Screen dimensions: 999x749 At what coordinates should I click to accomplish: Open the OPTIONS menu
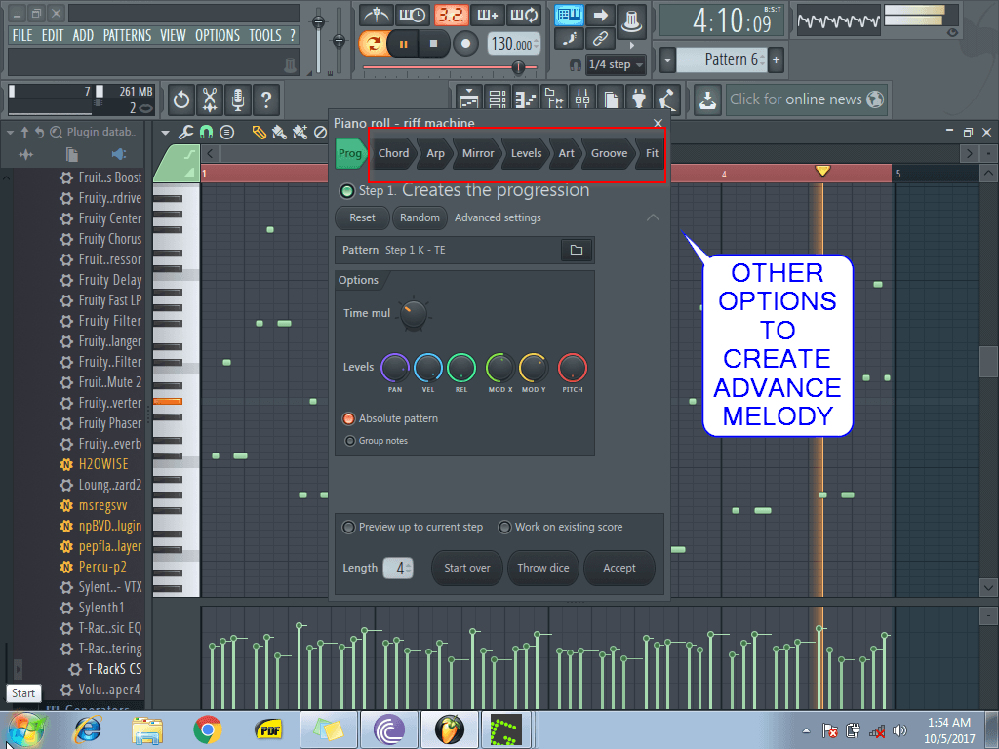pos(218,35)
